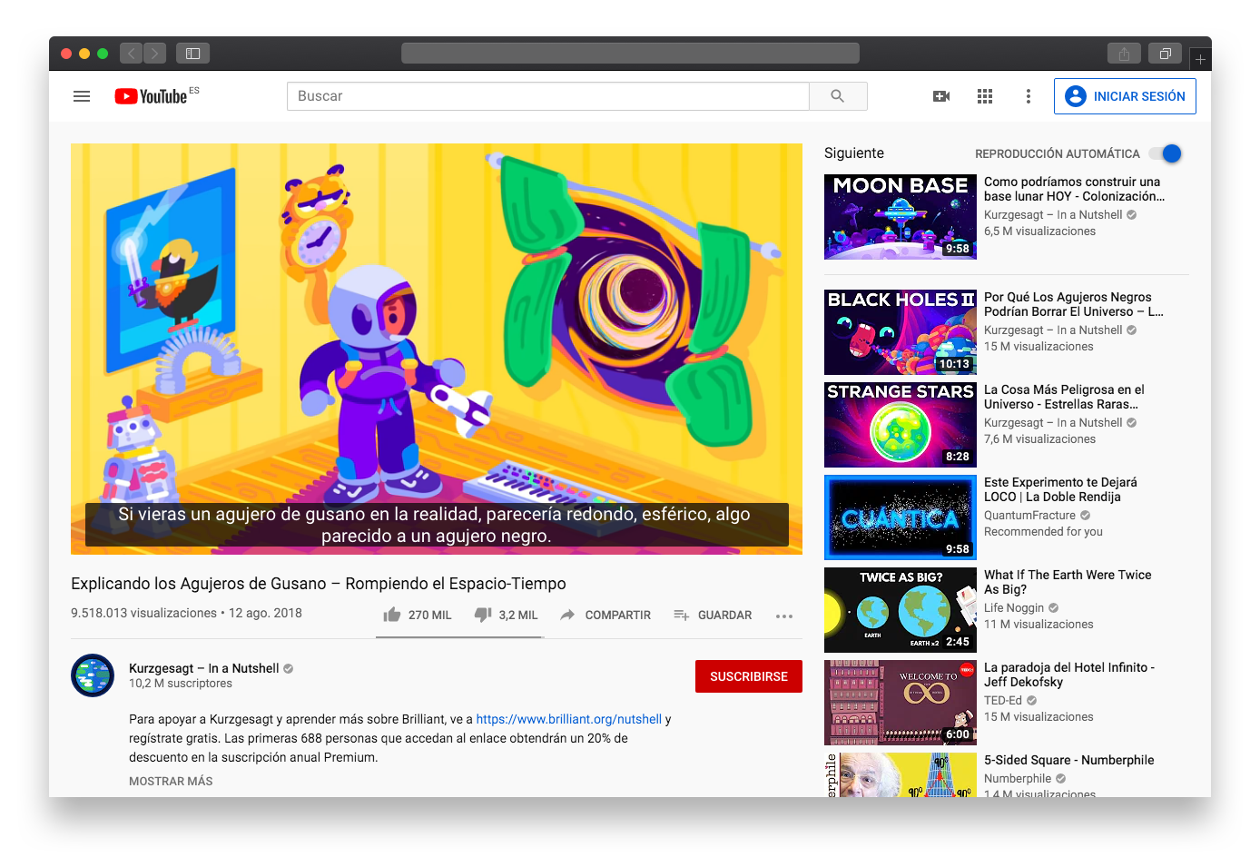Open title 'What If The Earth Were Twice As Big?'
1260x867 pixels.
click(x=1068, y=582)
